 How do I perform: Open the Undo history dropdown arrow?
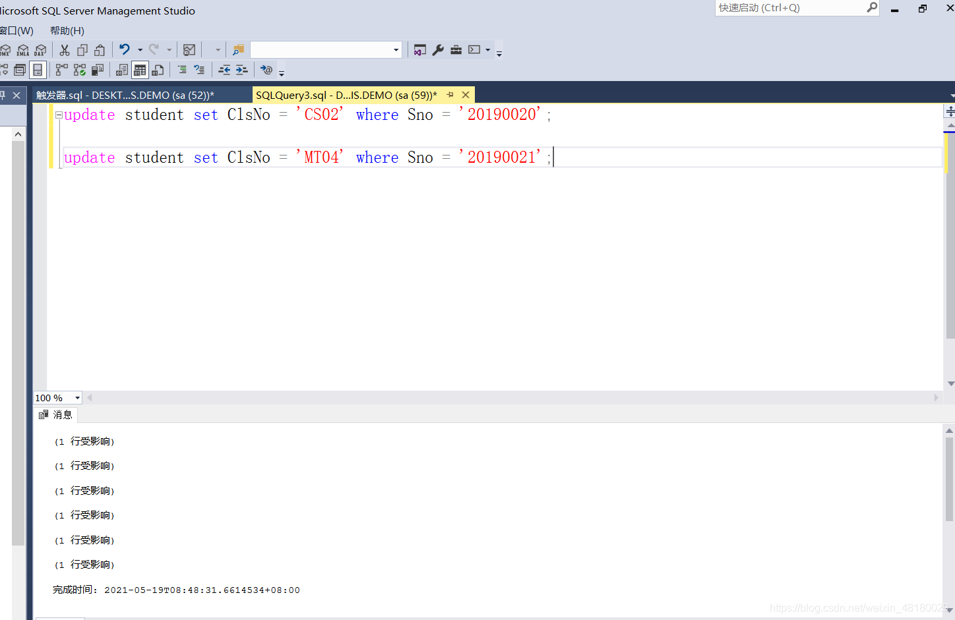click(140, 50)
